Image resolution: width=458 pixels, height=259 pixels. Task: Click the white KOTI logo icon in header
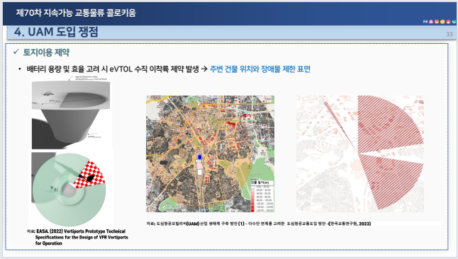point(425,21)
